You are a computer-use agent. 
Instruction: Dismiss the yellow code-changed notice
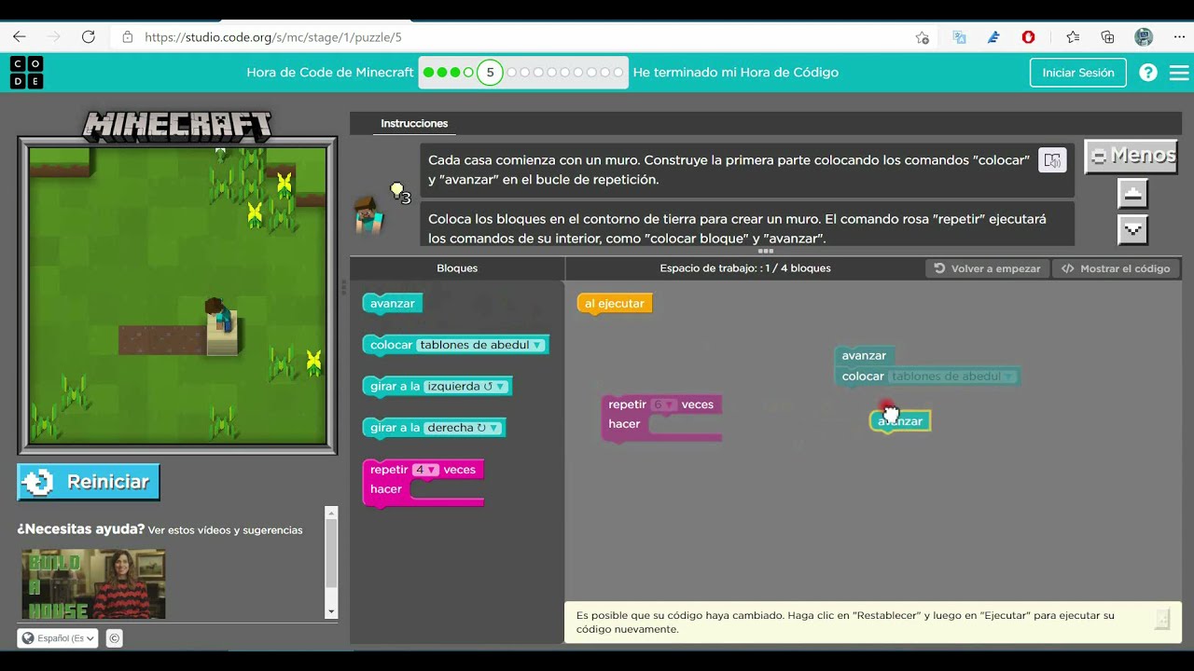pos(1161,619)
